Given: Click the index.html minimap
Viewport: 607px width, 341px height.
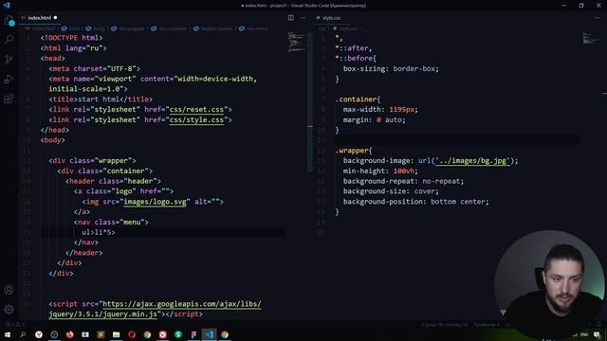Looking at the screenshot, I should tap(297, 43).
